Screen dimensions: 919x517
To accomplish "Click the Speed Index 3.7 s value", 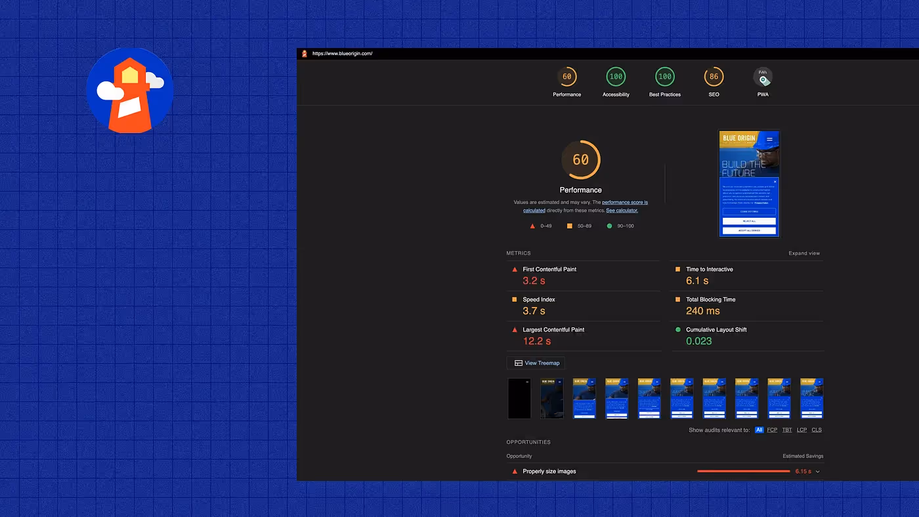I will (534, 311).
